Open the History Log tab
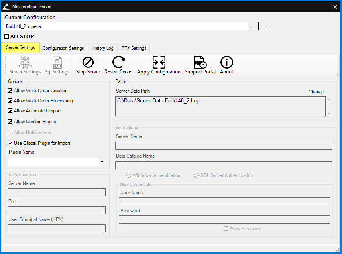 coord(103,48)
